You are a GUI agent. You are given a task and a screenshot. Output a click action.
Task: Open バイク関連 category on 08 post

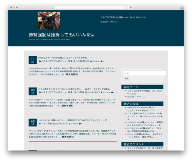coord(79,92)
